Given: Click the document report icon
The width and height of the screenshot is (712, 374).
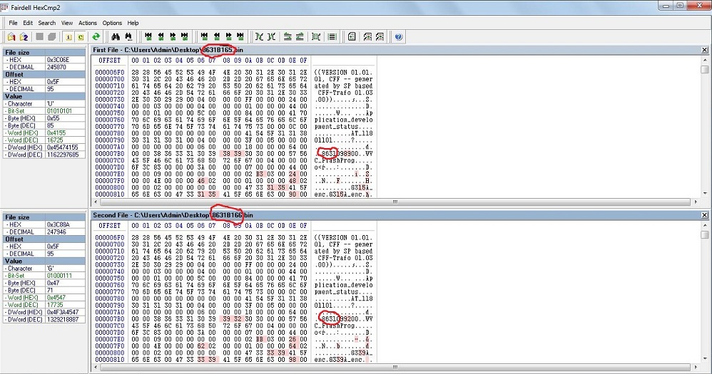Looking at the screenshot, I should coord(352,37).
